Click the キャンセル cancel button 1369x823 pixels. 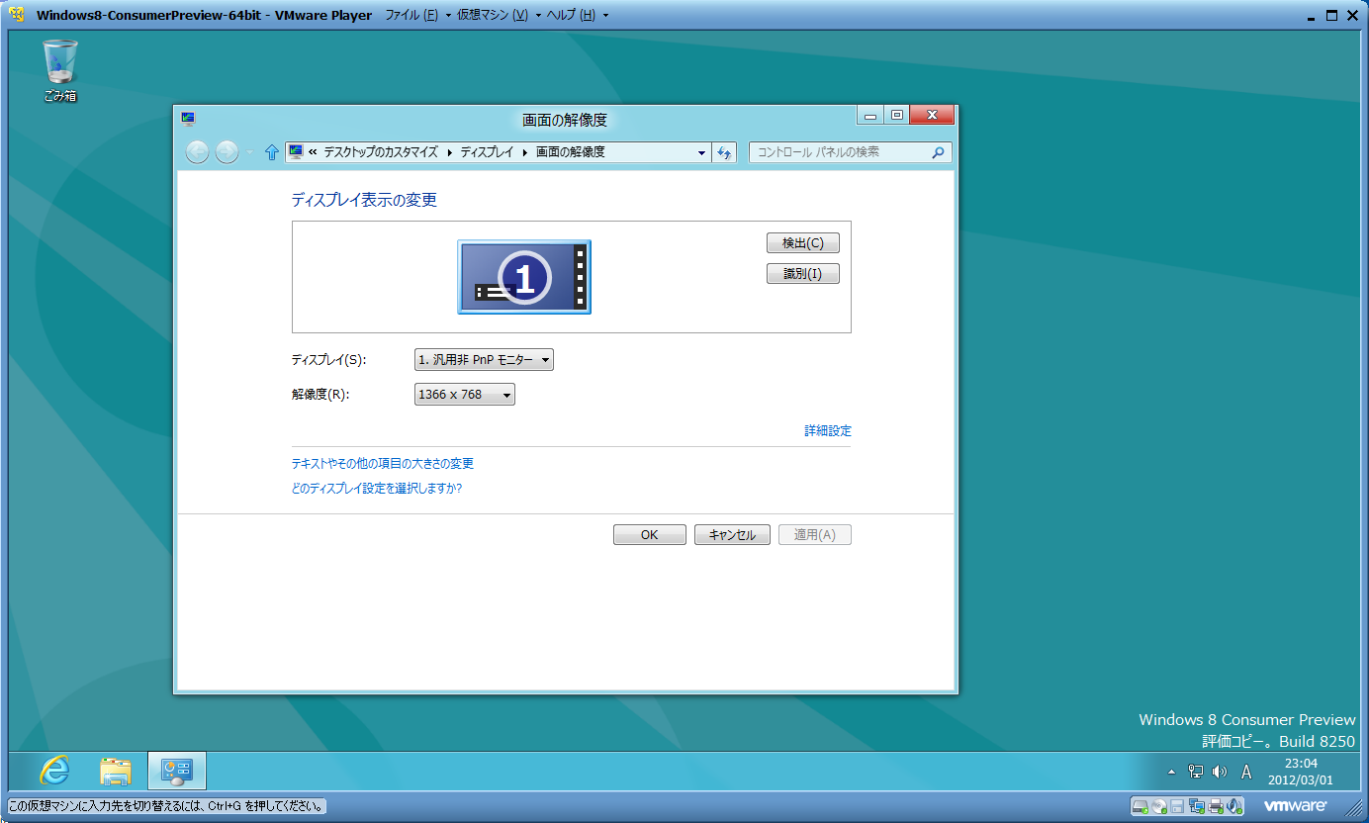point(732,535)
